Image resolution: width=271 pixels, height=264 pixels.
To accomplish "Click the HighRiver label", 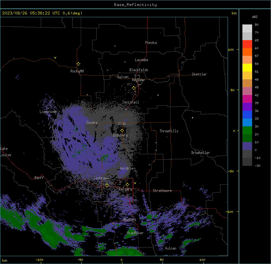I will pos(135,233).
